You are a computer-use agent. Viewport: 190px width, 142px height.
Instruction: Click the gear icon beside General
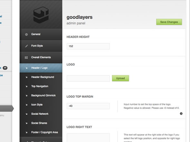26,34
